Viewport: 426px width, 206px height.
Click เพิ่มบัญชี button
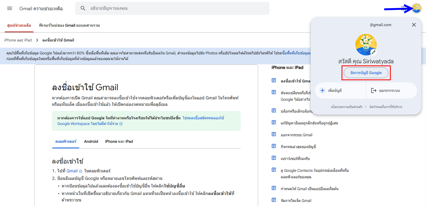point(340,90)
